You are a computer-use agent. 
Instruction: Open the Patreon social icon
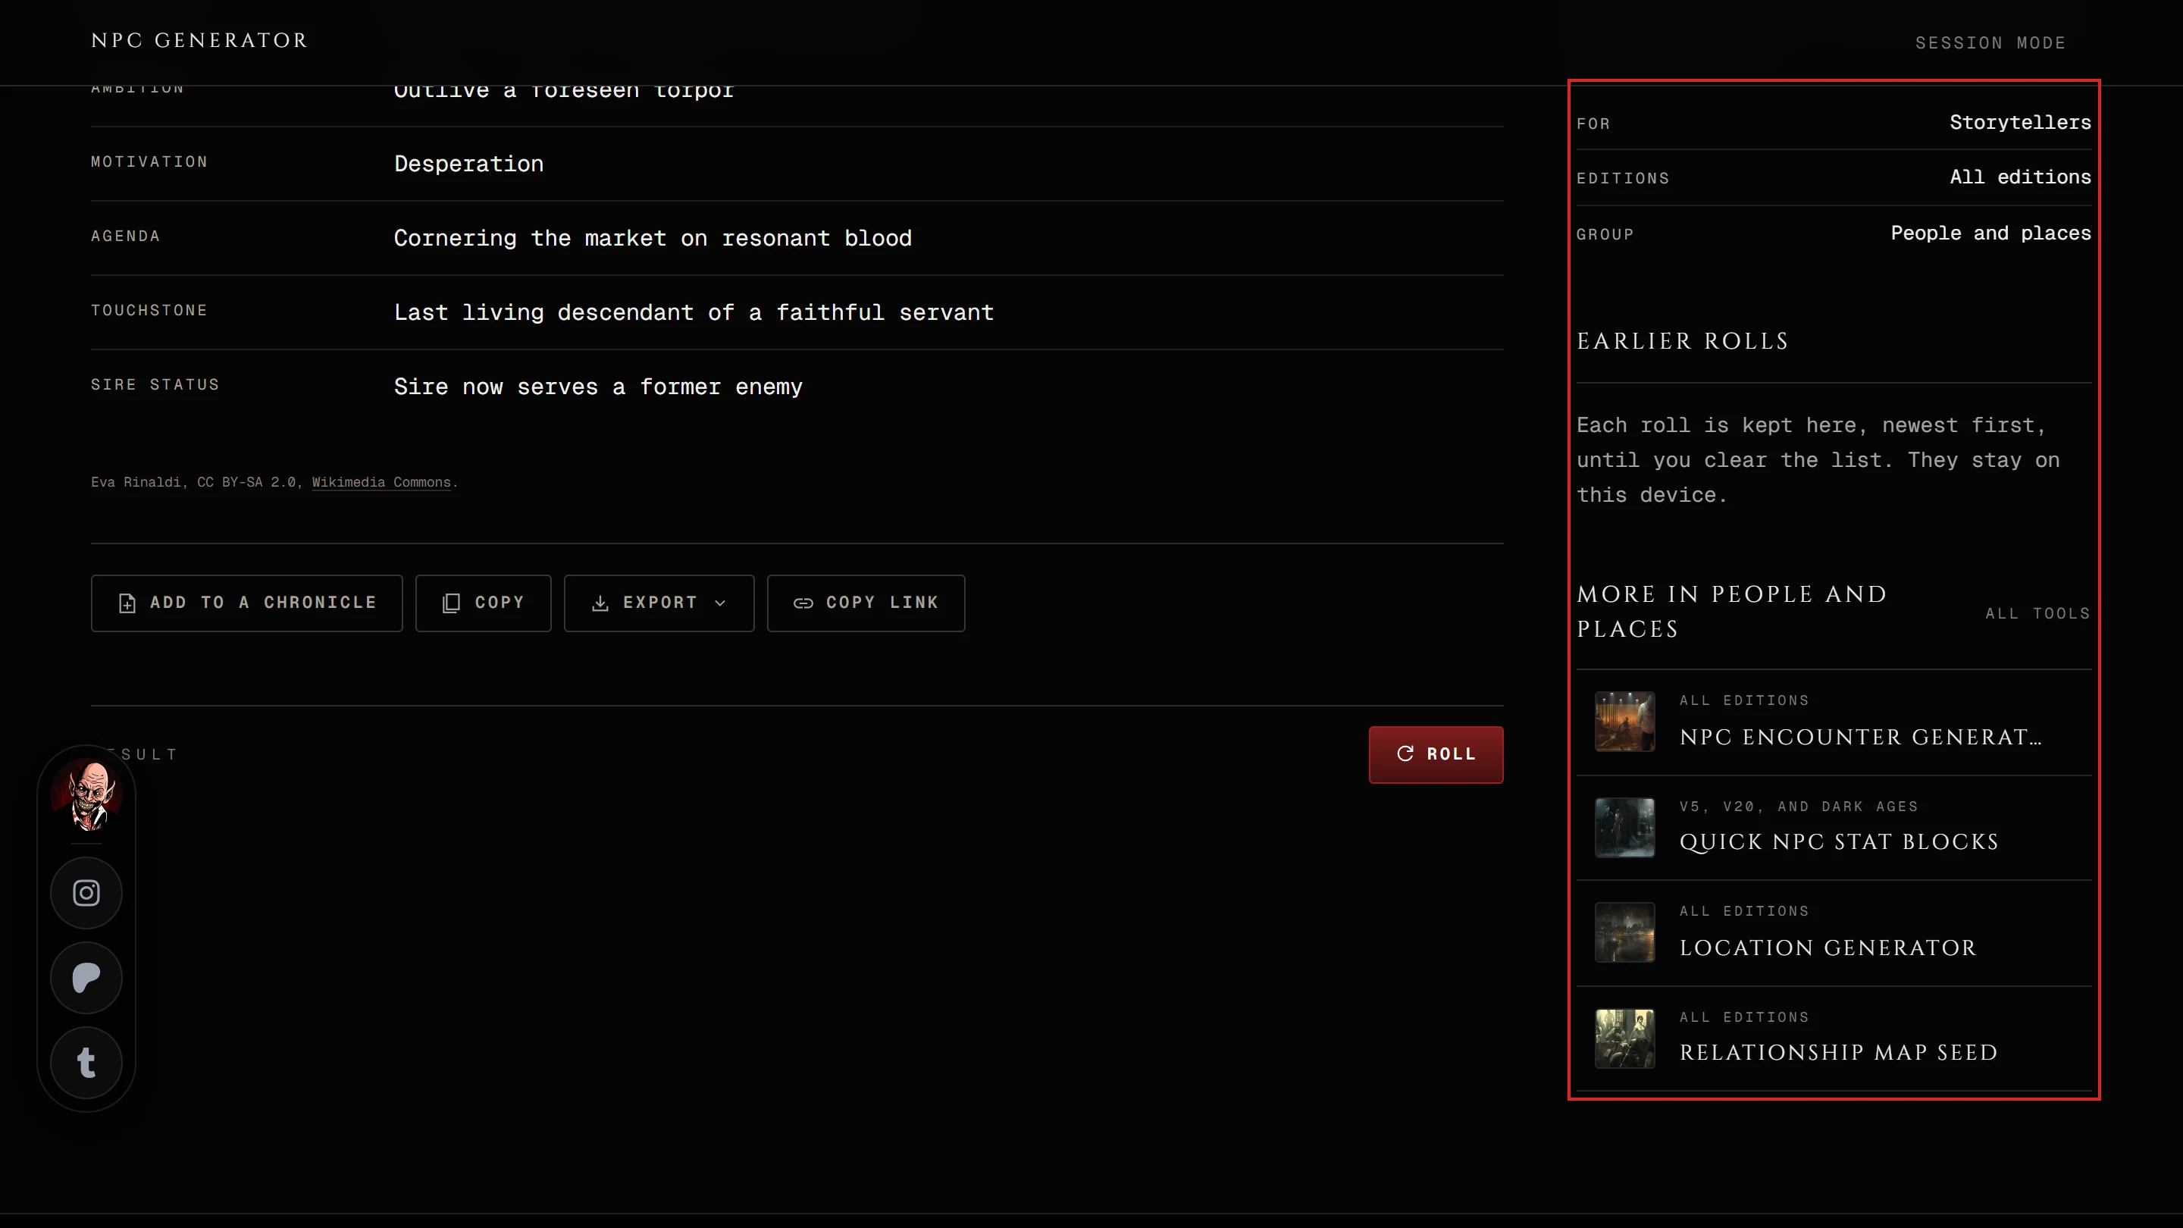click(86, 977)
